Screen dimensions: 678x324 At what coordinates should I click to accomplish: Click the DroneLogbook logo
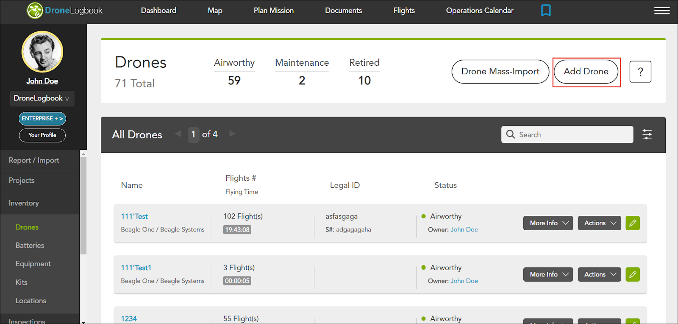(x=65, y=11)
